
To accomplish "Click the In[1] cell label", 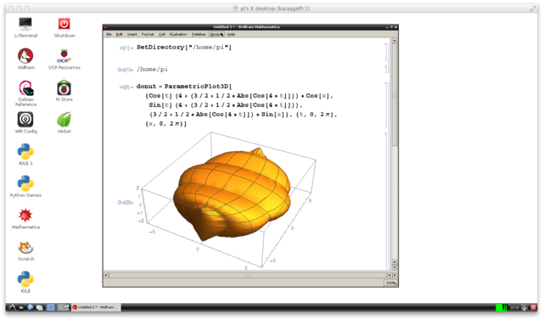I will pyautogui.click(x=126, y=48).
